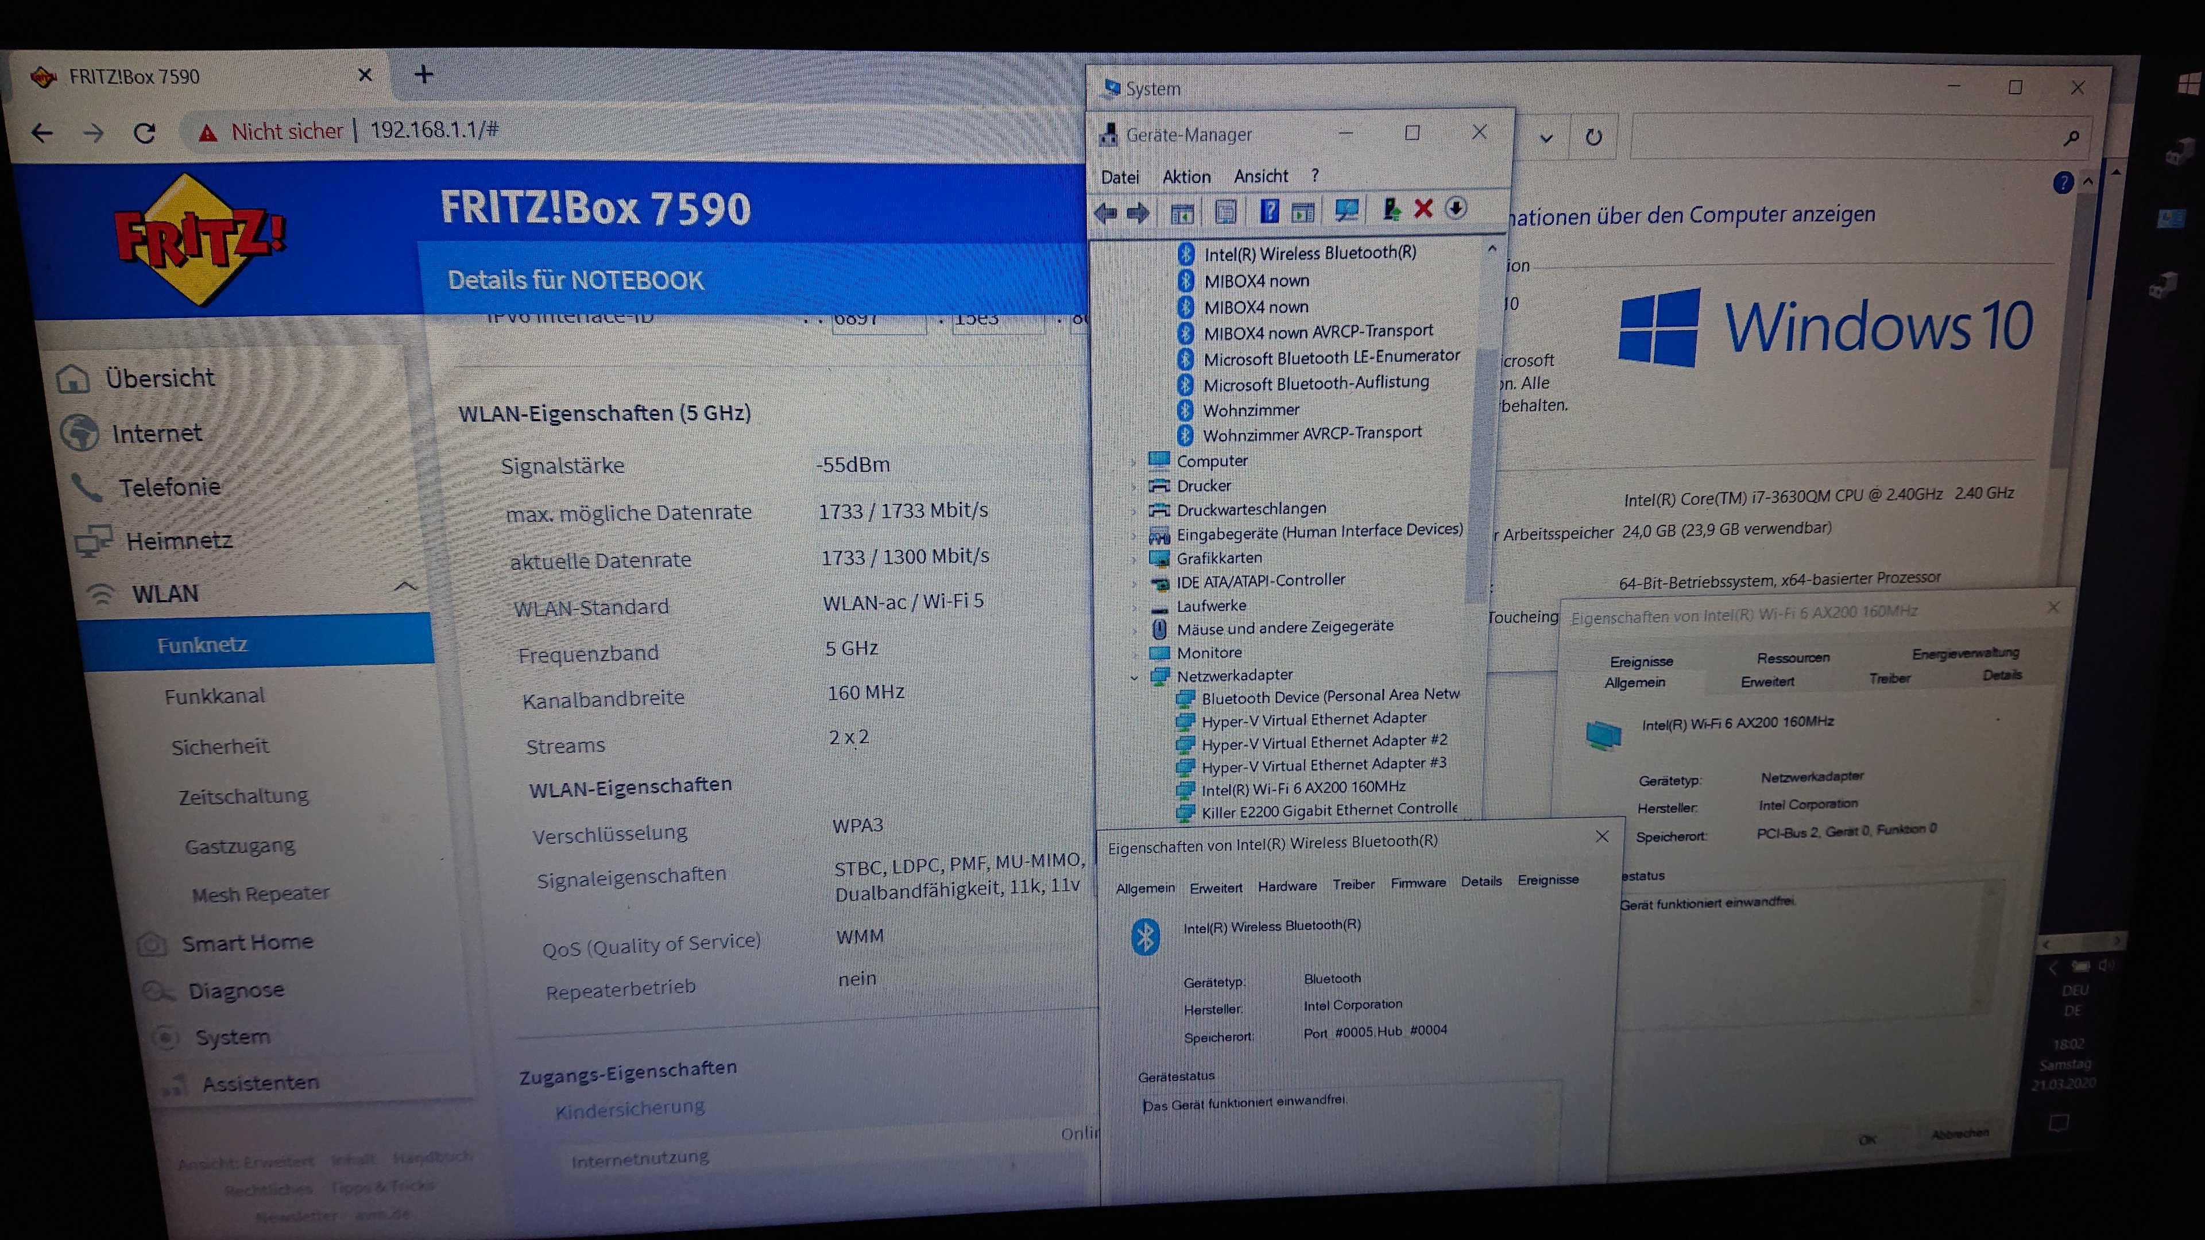Image resolution: width=2205 pixels, height=1240 pixels.
Task: Click the blue help question mark toolbar icon
Action: pos(1270,211)
